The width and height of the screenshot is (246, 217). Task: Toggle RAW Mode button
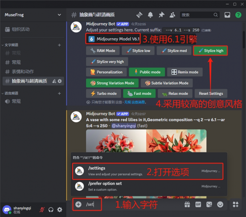(x=103, y=51)
